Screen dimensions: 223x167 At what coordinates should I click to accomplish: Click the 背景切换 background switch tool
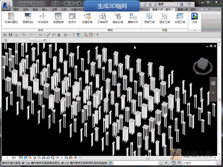pos(28,18)
